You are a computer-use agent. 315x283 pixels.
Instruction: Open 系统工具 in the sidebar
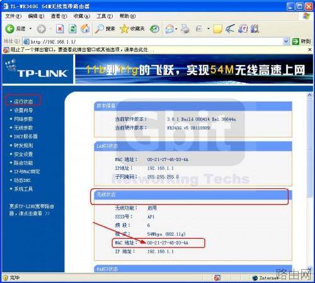tap(23, 189)
